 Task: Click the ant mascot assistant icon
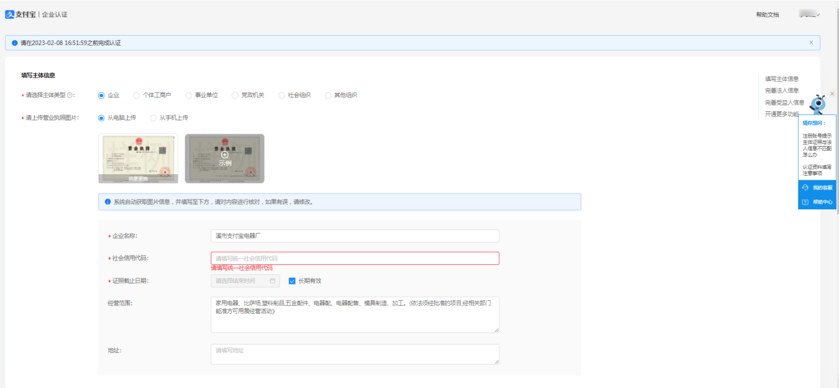click(x=818, y=104)
